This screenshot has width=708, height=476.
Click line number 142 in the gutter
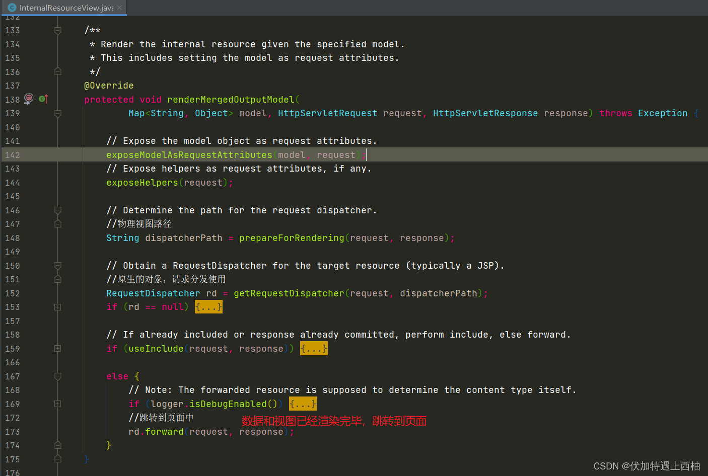(13, 155)
